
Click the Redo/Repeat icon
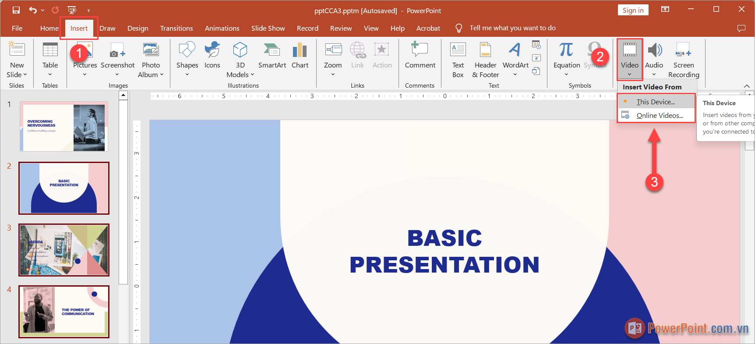55,10
